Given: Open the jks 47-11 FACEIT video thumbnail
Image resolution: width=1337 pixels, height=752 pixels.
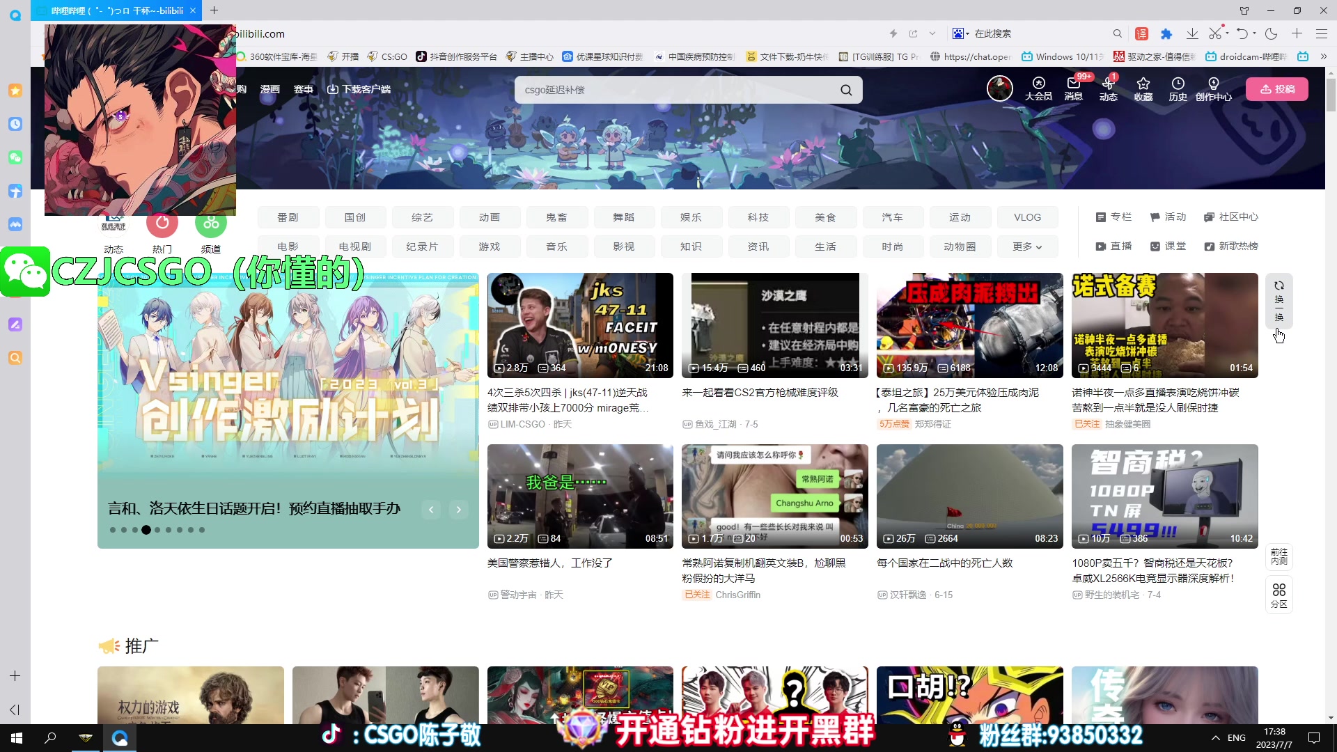Looking at the screenshot, I should tap(580, 325).
